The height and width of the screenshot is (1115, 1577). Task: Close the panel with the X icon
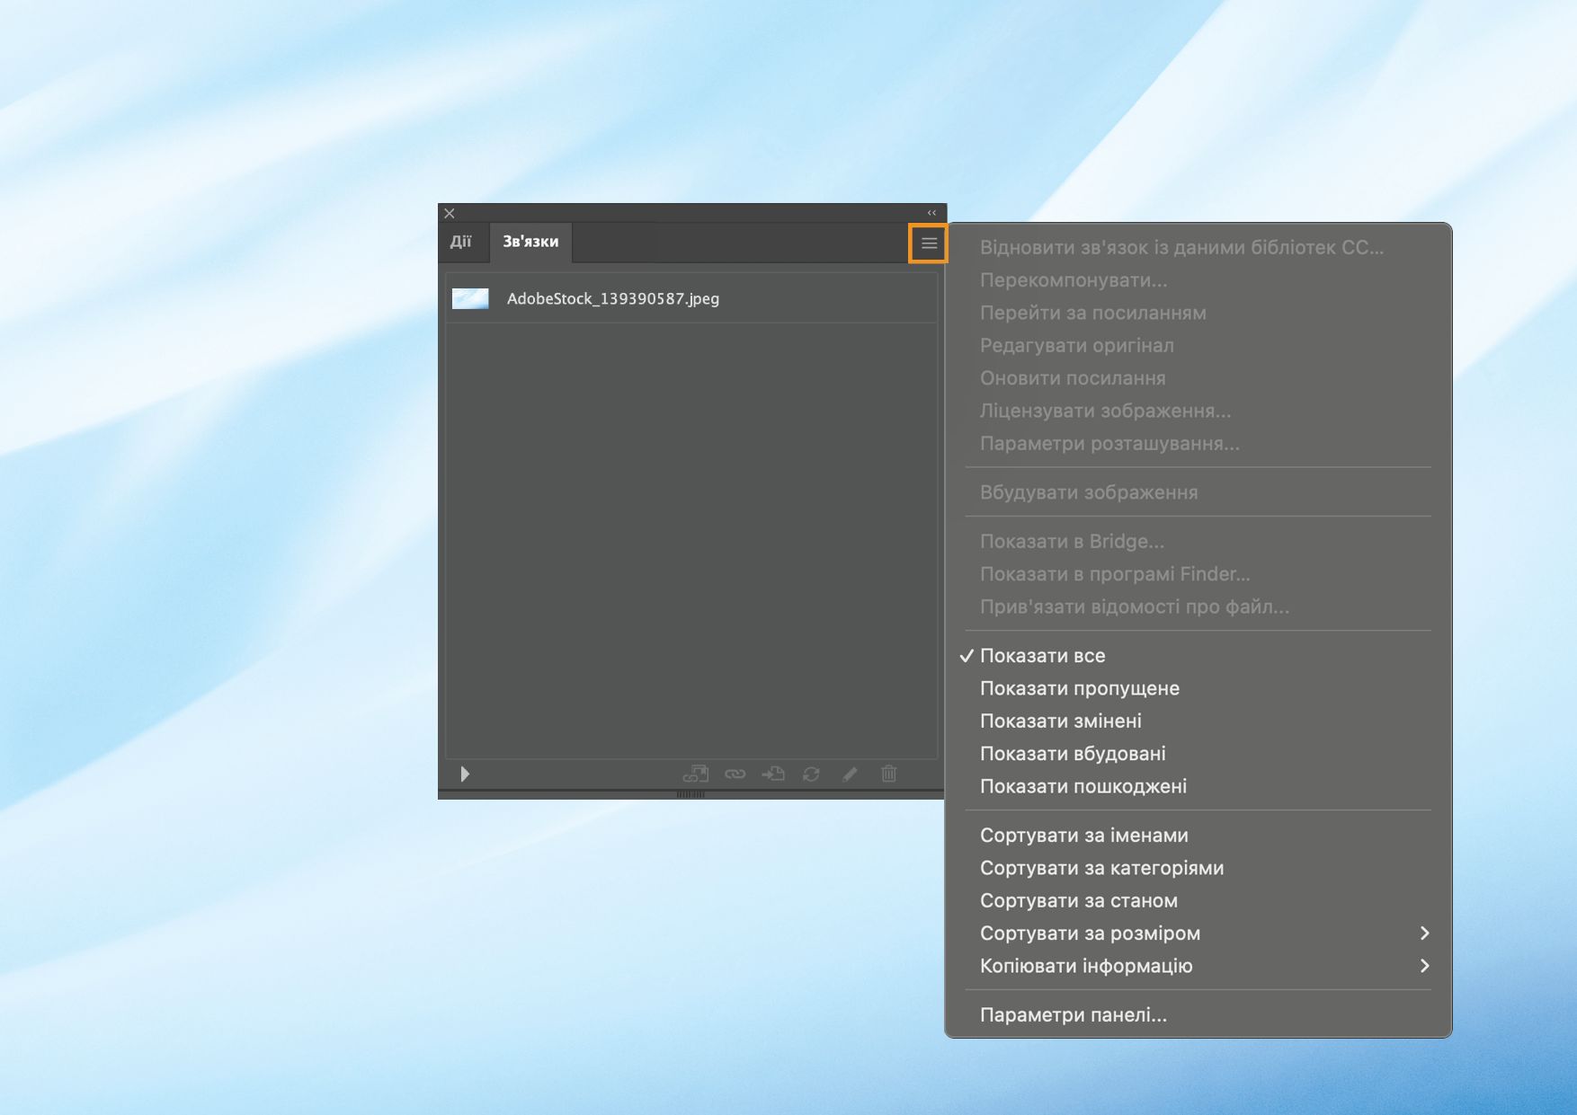click(x=450, y=213)
